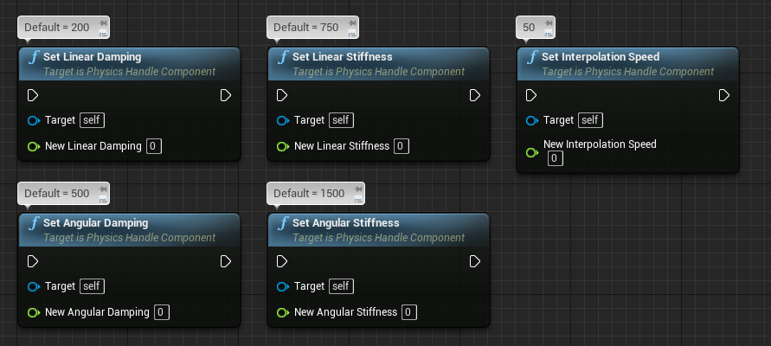The image size is (771, 346).
Task: Click New Angular Stiffness green pin
Action: 283,312
